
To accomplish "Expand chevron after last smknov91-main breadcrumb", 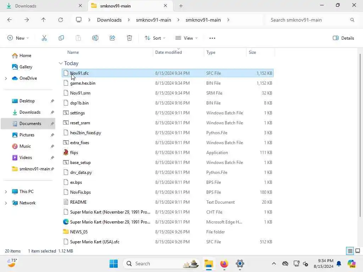I will 228,20.
